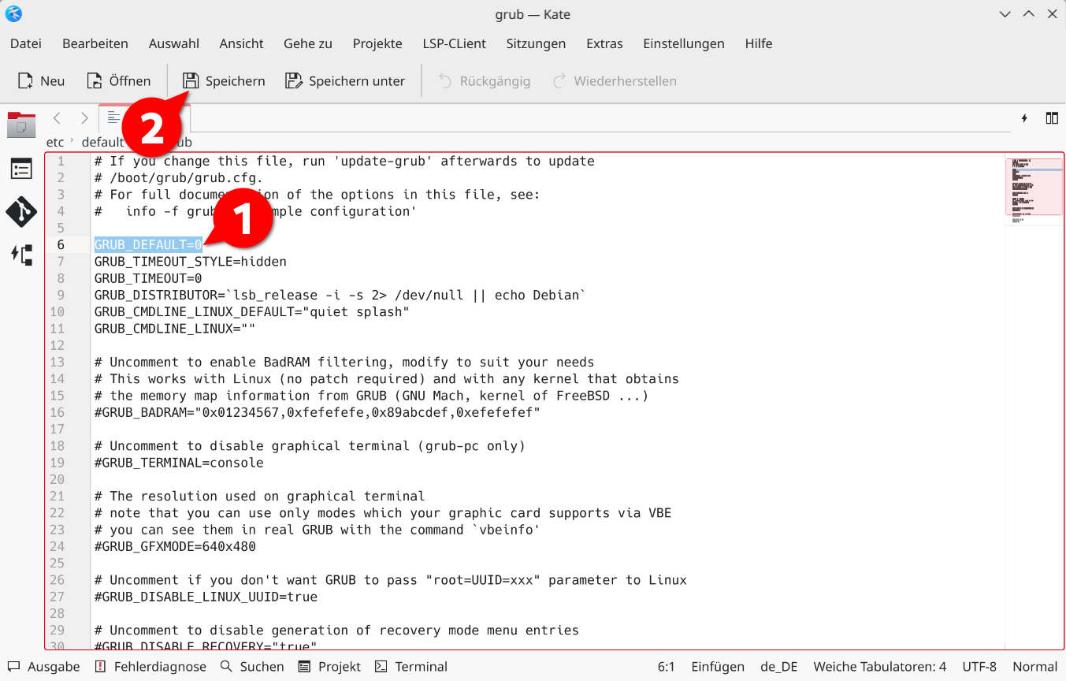Toggle the Terminal panel

tap(411, 667)
